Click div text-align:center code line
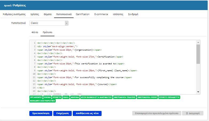This screenshot has width=209, height=121. (57, 47)
